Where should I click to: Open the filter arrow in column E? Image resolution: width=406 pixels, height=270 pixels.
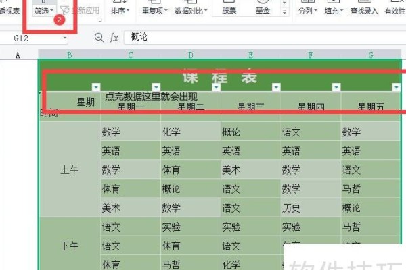pos(276,87)
